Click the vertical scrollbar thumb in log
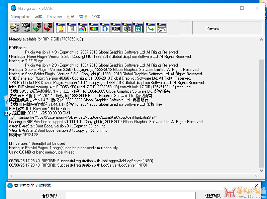This screenshot has width=267, height=199. click(262, 113)
